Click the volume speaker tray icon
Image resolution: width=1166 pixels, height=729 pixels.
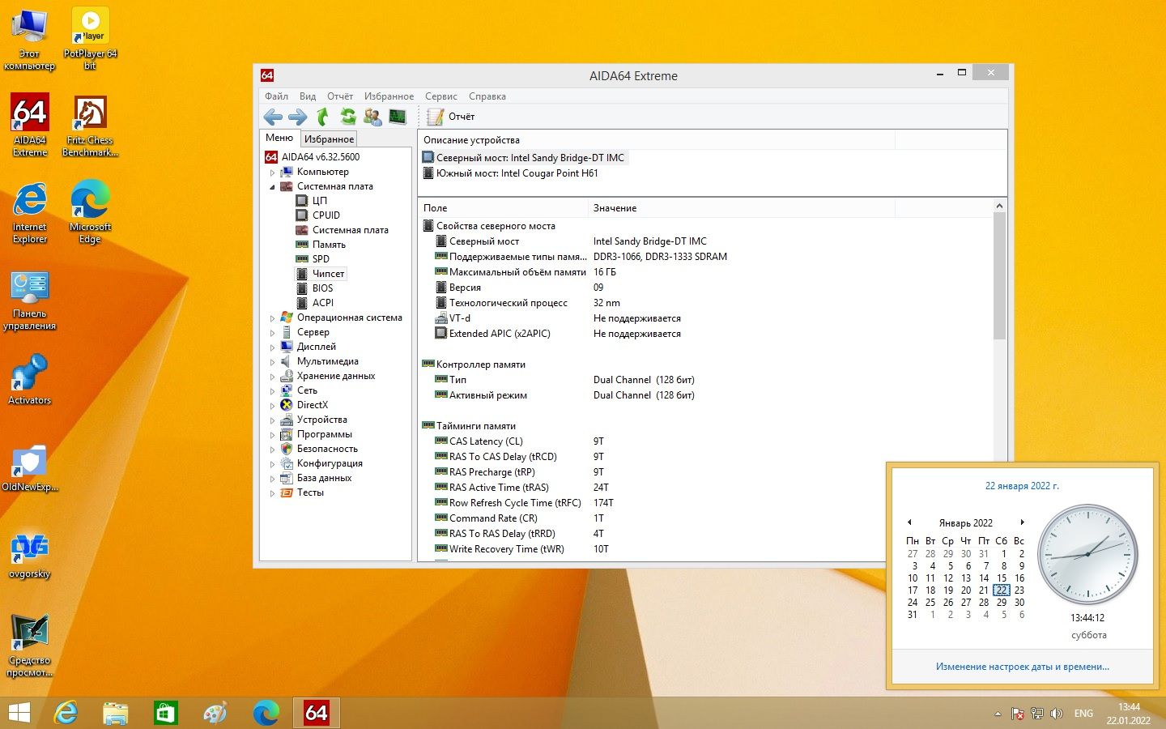click(x=1056, y=714)
